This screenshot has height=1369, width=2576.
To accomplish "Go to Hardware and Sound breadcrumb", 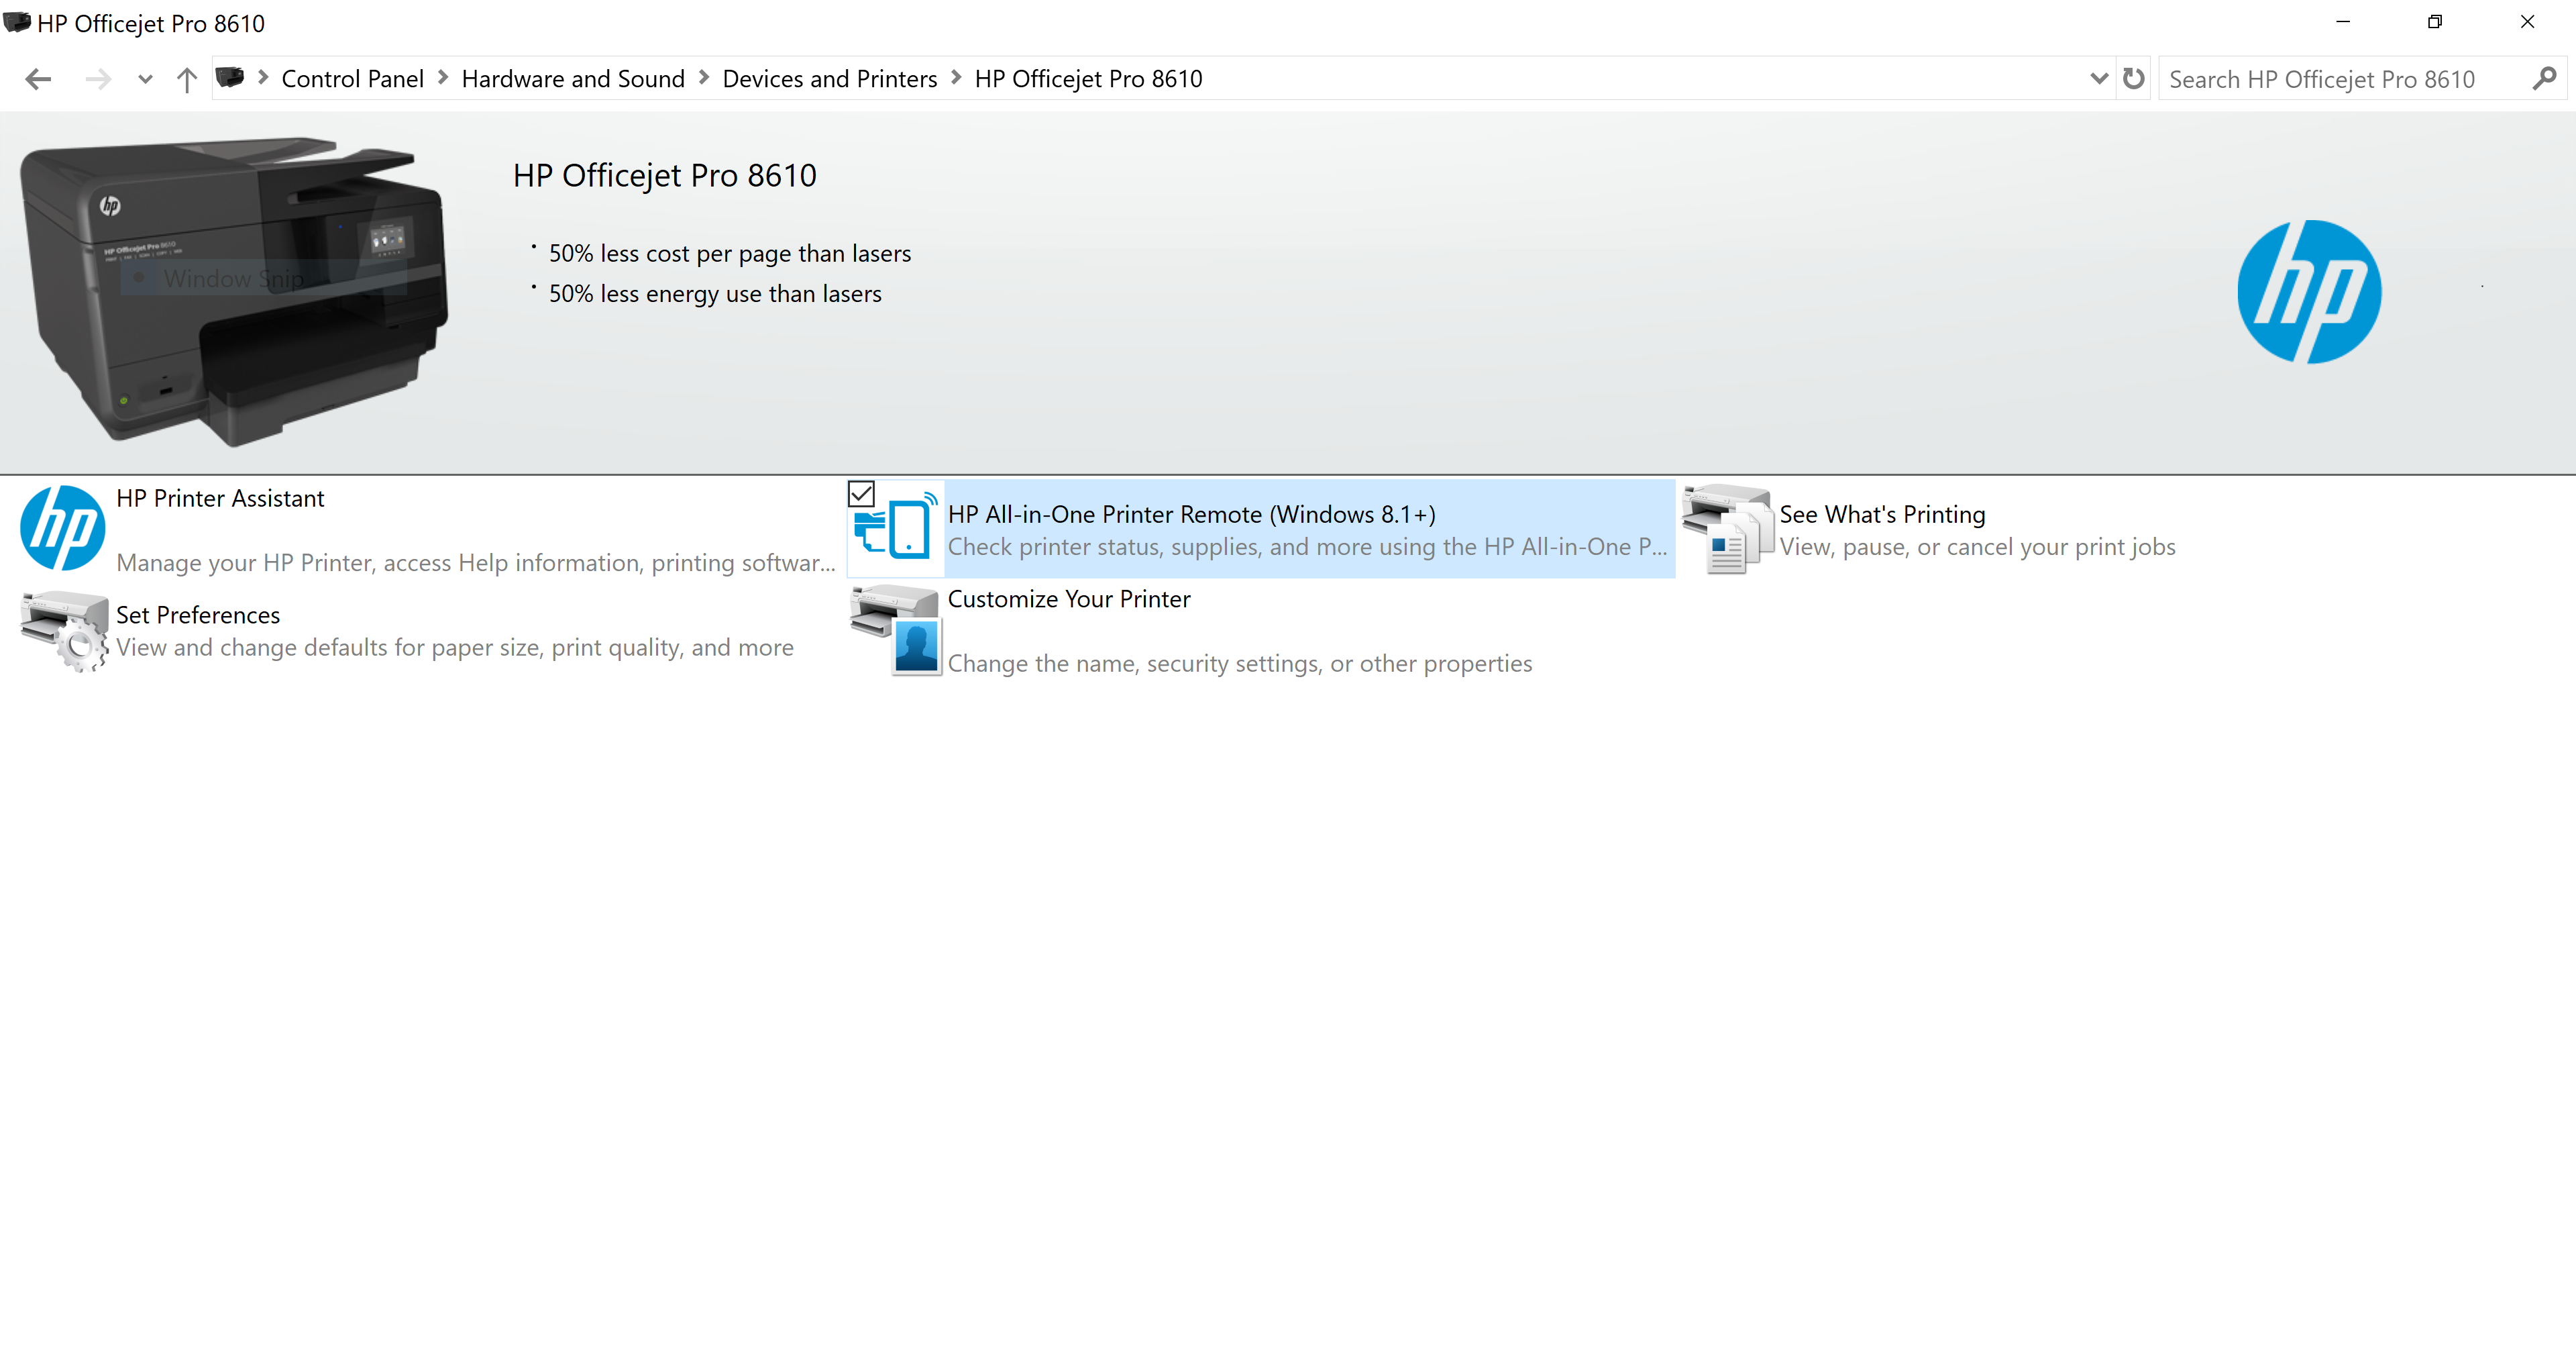I will (572, 79).
